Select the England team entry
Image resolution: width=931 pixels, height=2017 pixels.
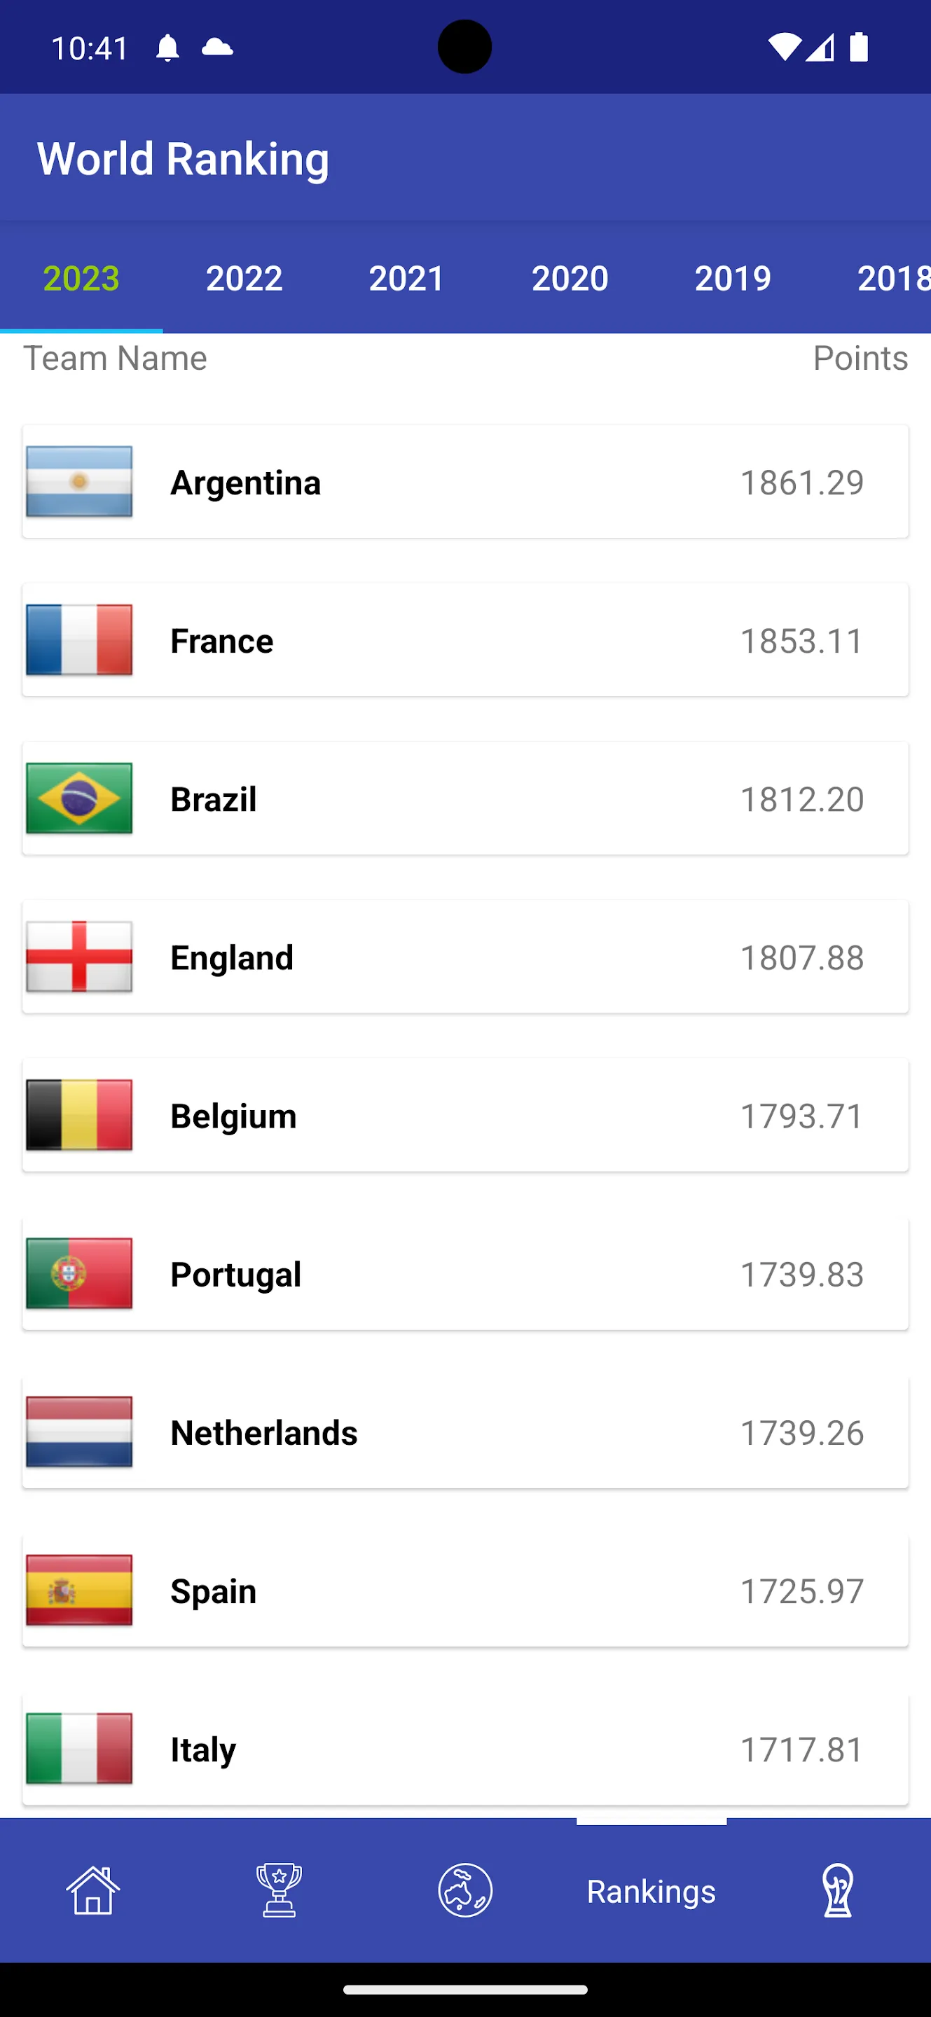(x=465, y=956)
